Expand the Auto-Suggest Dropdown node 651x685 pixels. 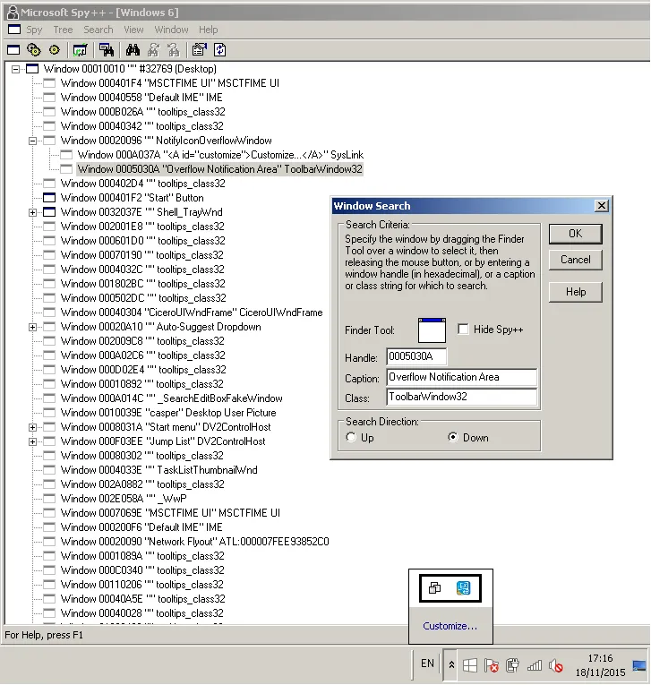click(32, 327)
